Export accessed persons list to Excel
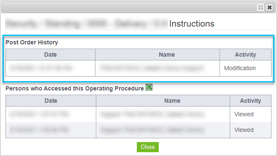Viewport: 277px width, 156px height. pyautogui.click(x=149, y=87)
